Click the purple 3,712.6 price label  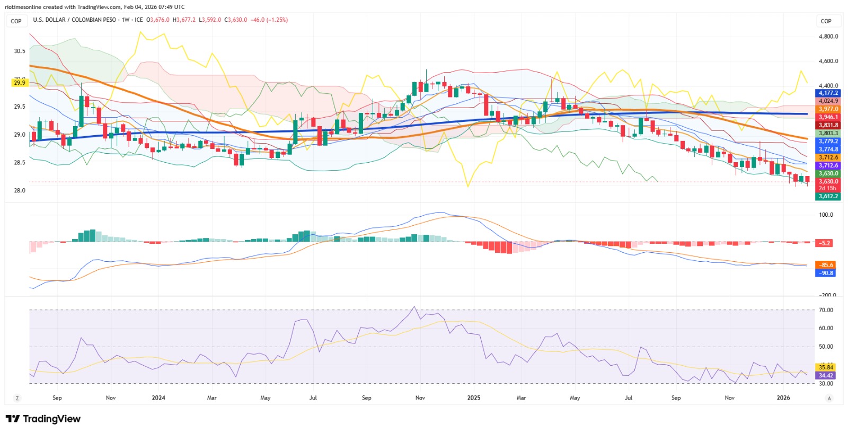[828, 165]
